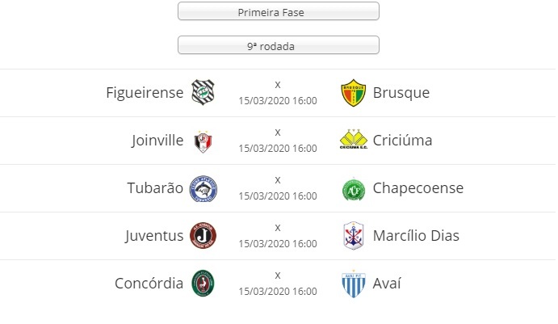Image resolution: width=558 pixels, height=324 pixels.
Task: Select the Marcílio Dias team name
Action: 416,236
